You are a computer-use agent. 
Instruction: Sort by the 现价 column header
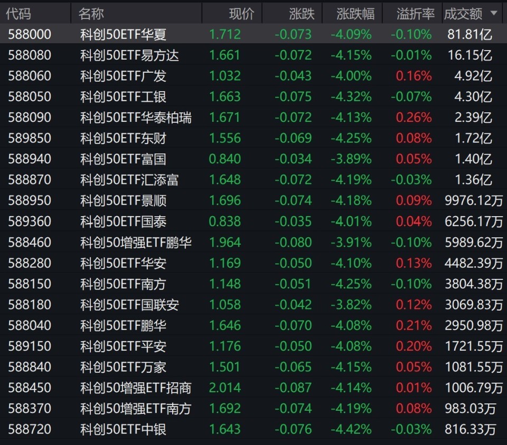tap(242, 14)
